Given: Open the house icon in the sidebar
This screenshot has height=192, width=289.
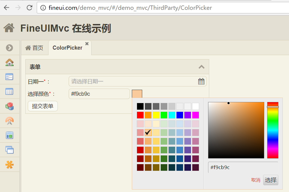Looking at the screenshot, I should point(10,62).
